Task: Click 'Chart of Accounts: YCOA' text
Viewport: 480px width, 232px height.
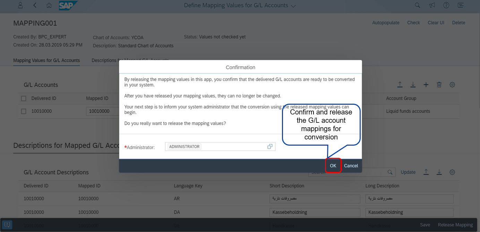Action: 118,37
